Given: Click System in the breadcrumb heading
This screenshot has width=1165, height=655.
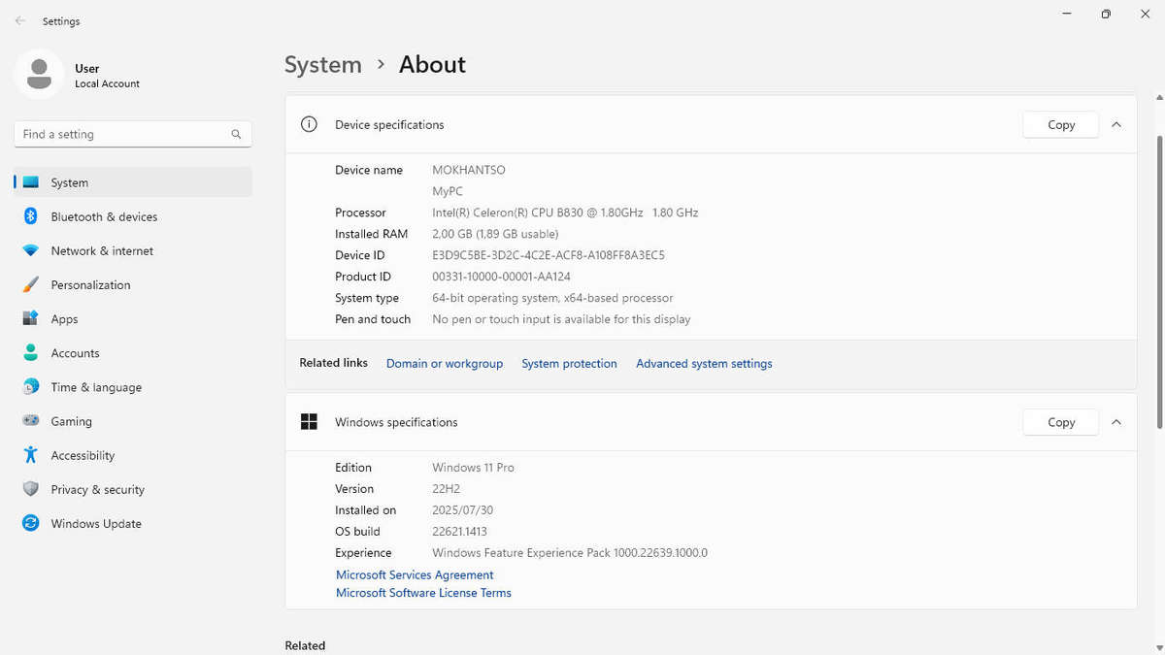Looking at the screenshot, I should click(323, 65).
